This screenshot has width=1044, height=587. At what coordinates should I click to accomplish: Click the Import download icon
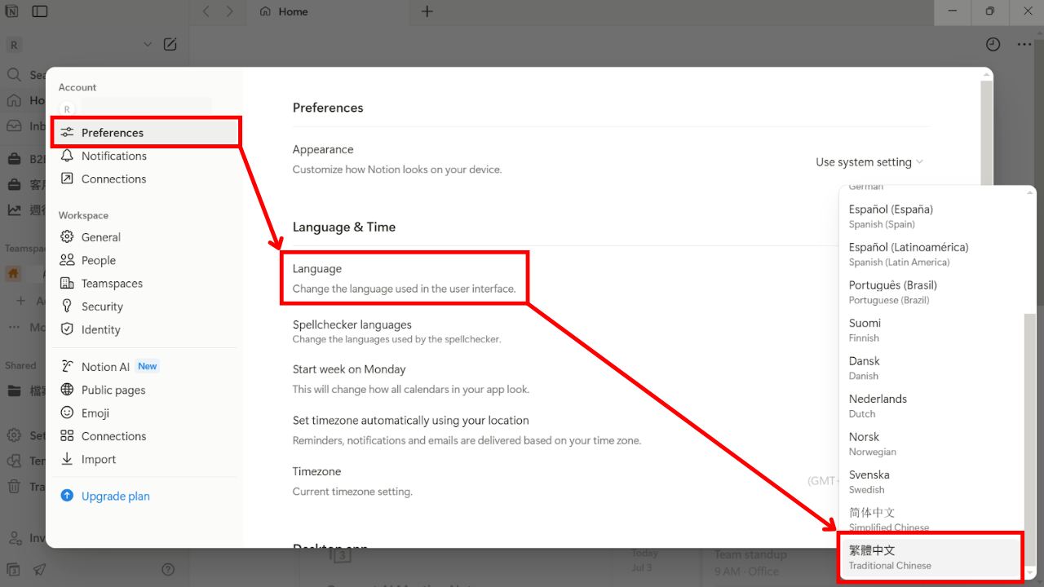point(67,459)
